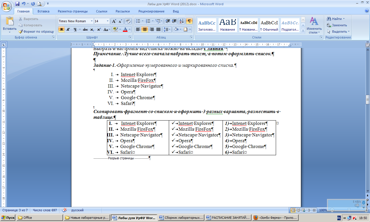Image resolution: width=370 pixels, height=222 pixels.
Task: Open the underline style dropdown arrow
Action: (79, 29)
